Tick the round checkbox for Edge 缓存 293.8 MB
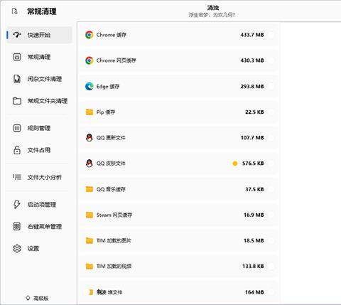 tap(271, 86)
